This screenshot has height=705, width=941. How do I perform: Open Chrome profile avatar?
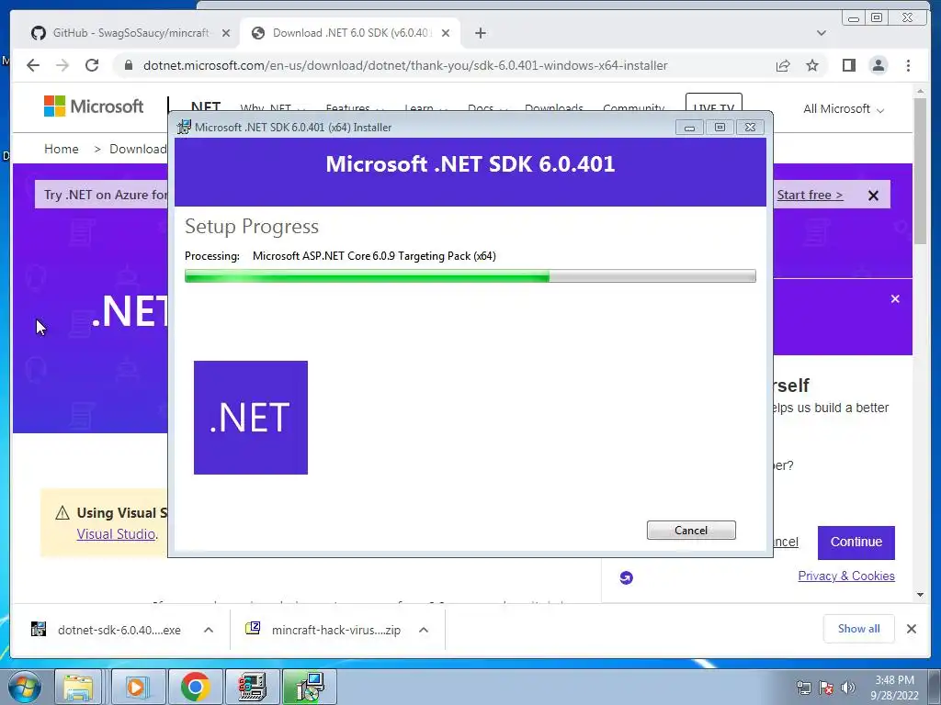tap(878, 65)
